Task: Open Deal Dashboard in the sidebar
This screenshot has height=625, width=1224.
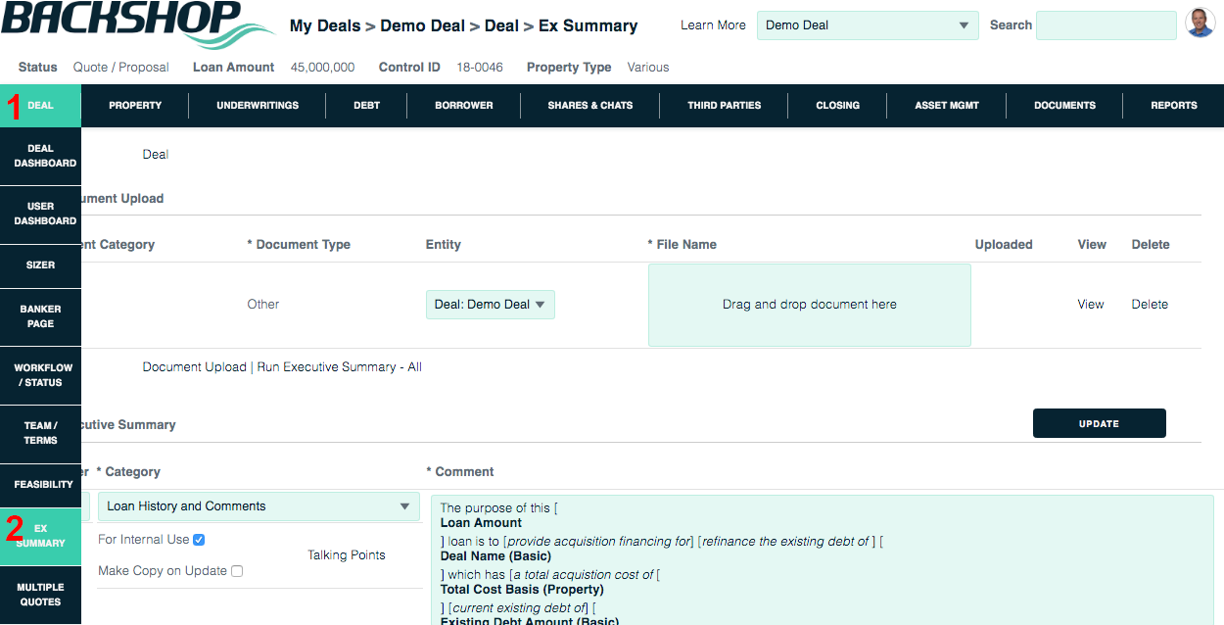Action: [x=41, y=156]
